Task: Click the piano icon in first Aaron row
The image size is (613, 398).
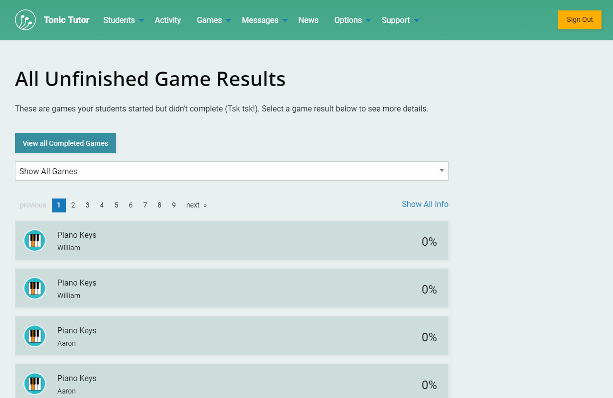Action: coord(35,336)
